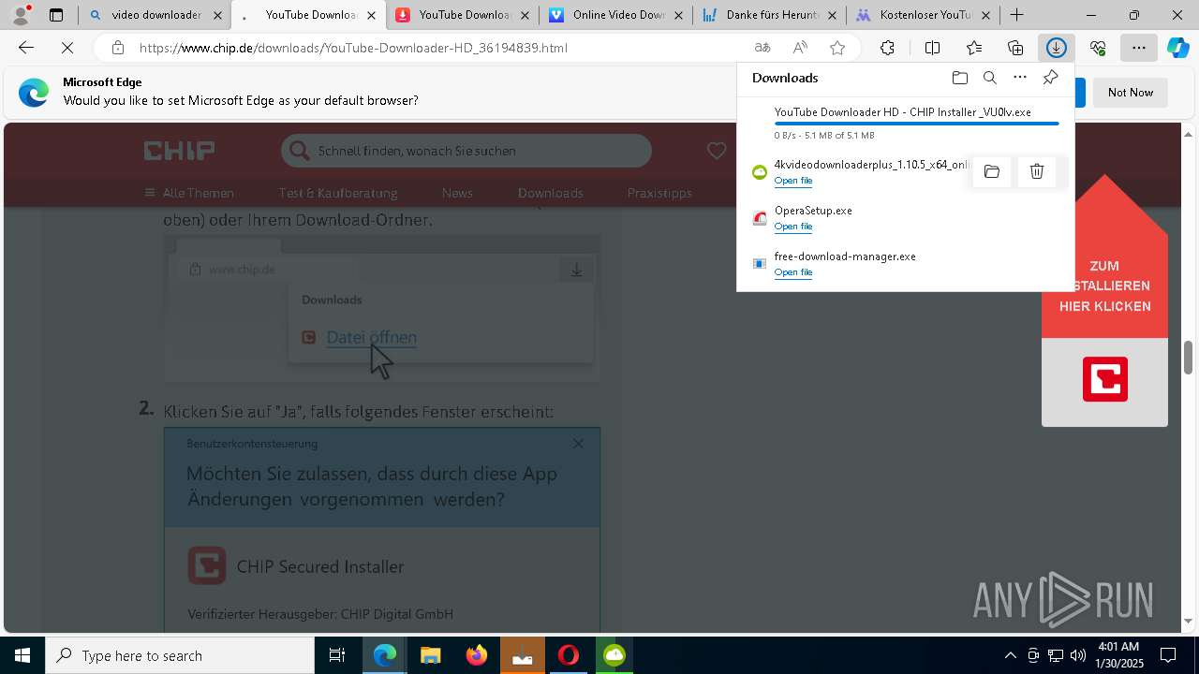This screenshot has width=1199, height=674.
Task: Open file for free-download-manager.exe
Action: pos(792,272)
